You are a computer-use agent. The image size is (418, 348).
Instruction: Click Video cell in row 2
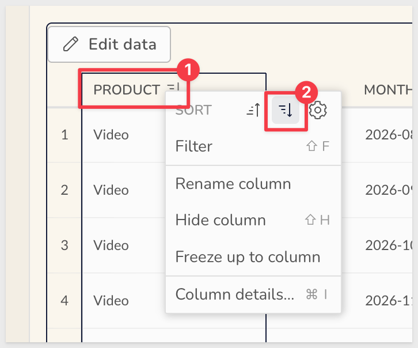111,190
